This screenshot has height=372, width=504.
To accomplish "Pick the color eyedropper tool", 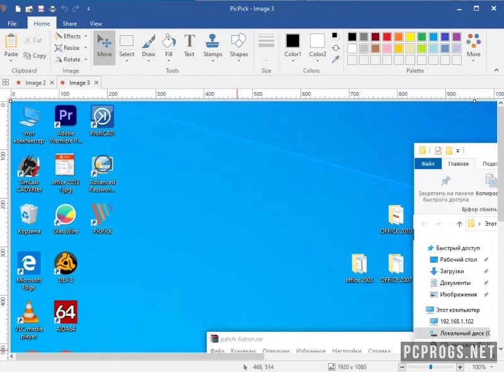I will (336, 59).
